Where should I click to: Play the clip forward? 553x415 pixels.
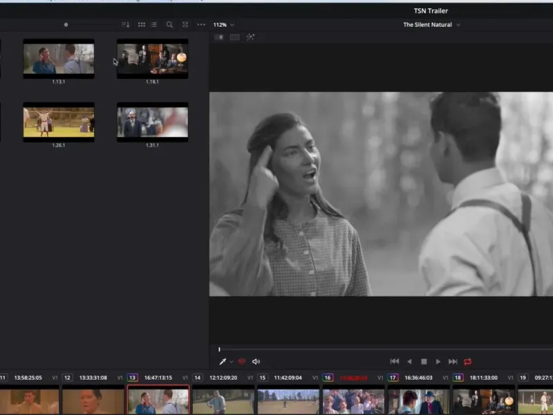[x=438, y=361]
